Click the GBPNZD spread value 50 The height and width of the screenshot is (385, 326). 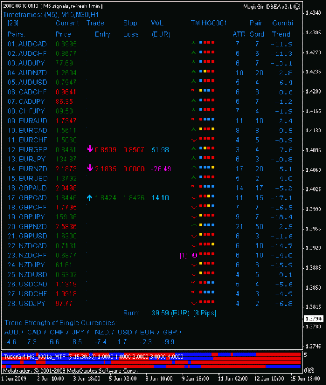(259, 227)
